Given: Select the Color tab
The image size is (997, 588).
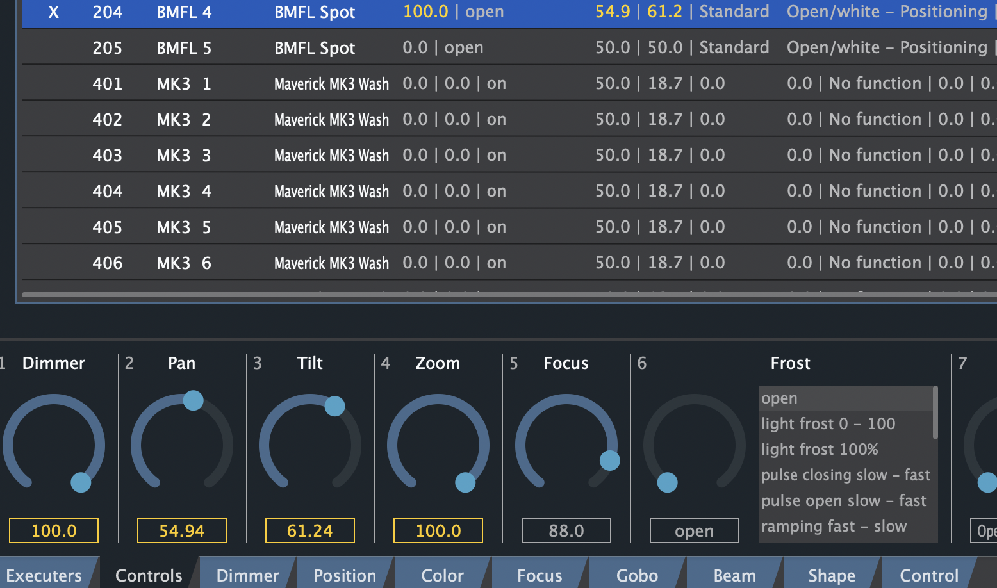Looking at the screenshot, I should (x=442, y=575).
